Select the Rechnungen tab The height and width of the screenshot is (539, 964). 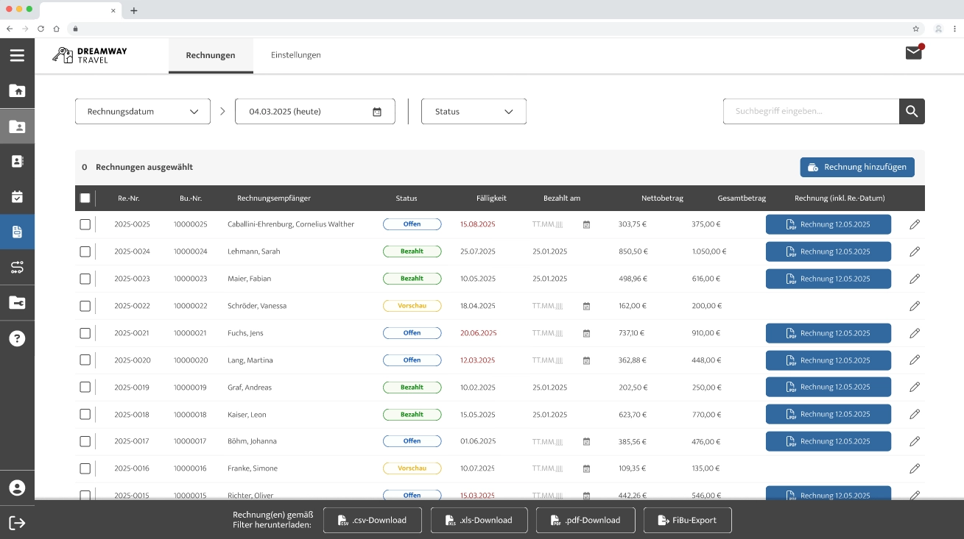[211, 55]
